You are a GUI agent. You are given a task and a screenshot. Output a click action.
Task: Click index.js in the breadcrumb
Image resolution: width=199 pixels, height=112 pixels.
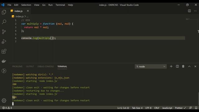click(20, 16)
